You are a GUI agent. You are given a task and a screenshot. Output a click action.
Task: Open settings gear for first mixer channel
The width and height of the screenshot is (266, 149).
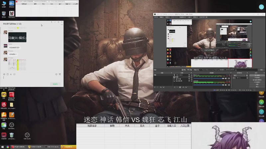[x=229, y=78]
